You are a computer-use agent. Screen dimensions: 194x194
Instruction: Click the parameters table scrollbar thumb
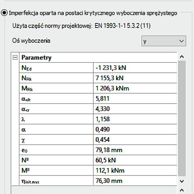tap(182, 119)
